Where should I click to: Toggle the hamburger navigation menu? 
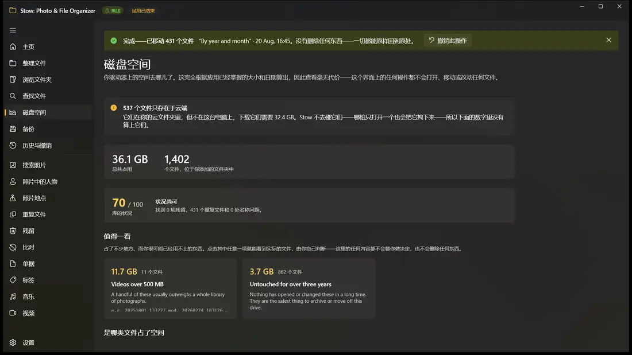pyautogui.click(x=13, y=30)
